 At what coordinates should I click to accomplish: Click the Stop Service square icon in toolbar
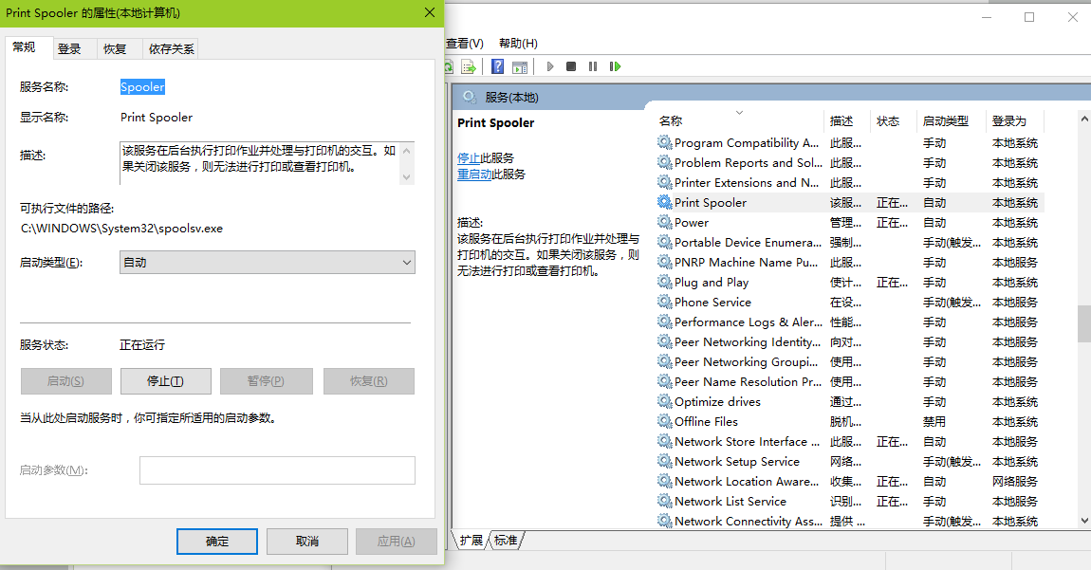tap(571, 66)
